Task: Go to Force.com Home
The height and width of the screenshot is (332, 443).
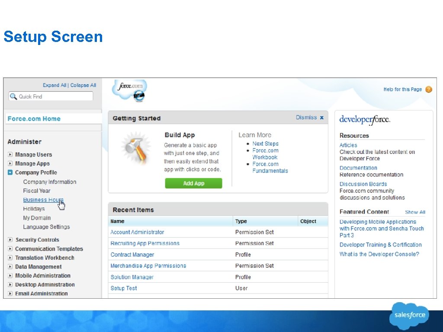Action: [x=34, y=119]
